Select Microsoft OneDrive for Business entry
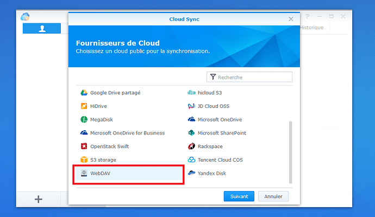This screenshot has width=375, height=217. 127,133
